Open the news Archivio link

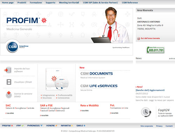172,58
